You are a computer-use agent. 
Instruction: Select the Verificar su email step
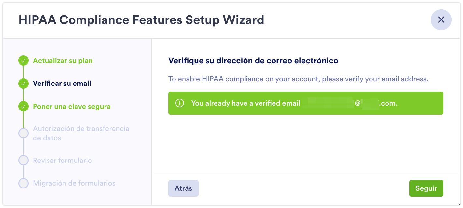62,84
